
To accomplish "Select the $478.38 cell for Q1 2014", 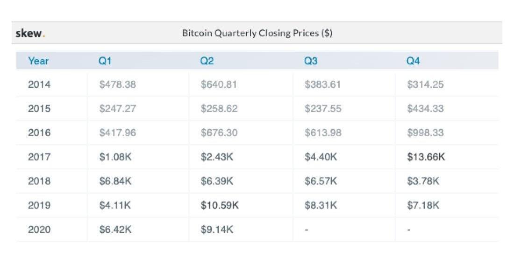I will coord(117,84).
